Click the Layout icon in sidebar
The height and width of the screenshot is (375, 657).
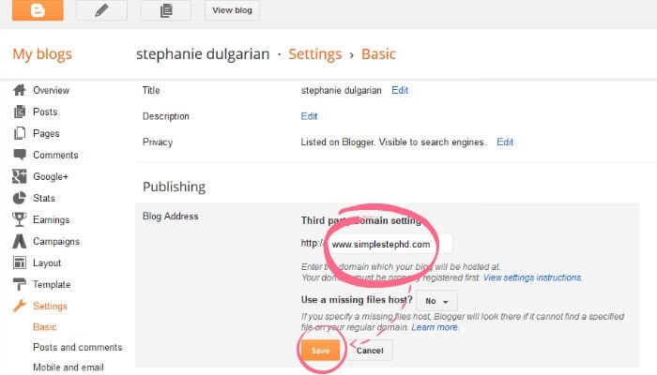(20, 262)
